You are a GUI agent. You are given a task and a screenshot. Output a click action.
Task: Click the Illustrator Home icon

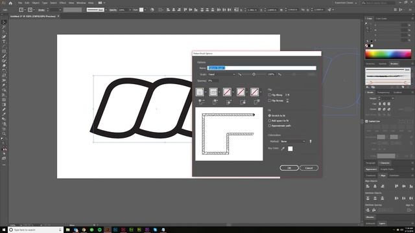(x=10, y=3)
